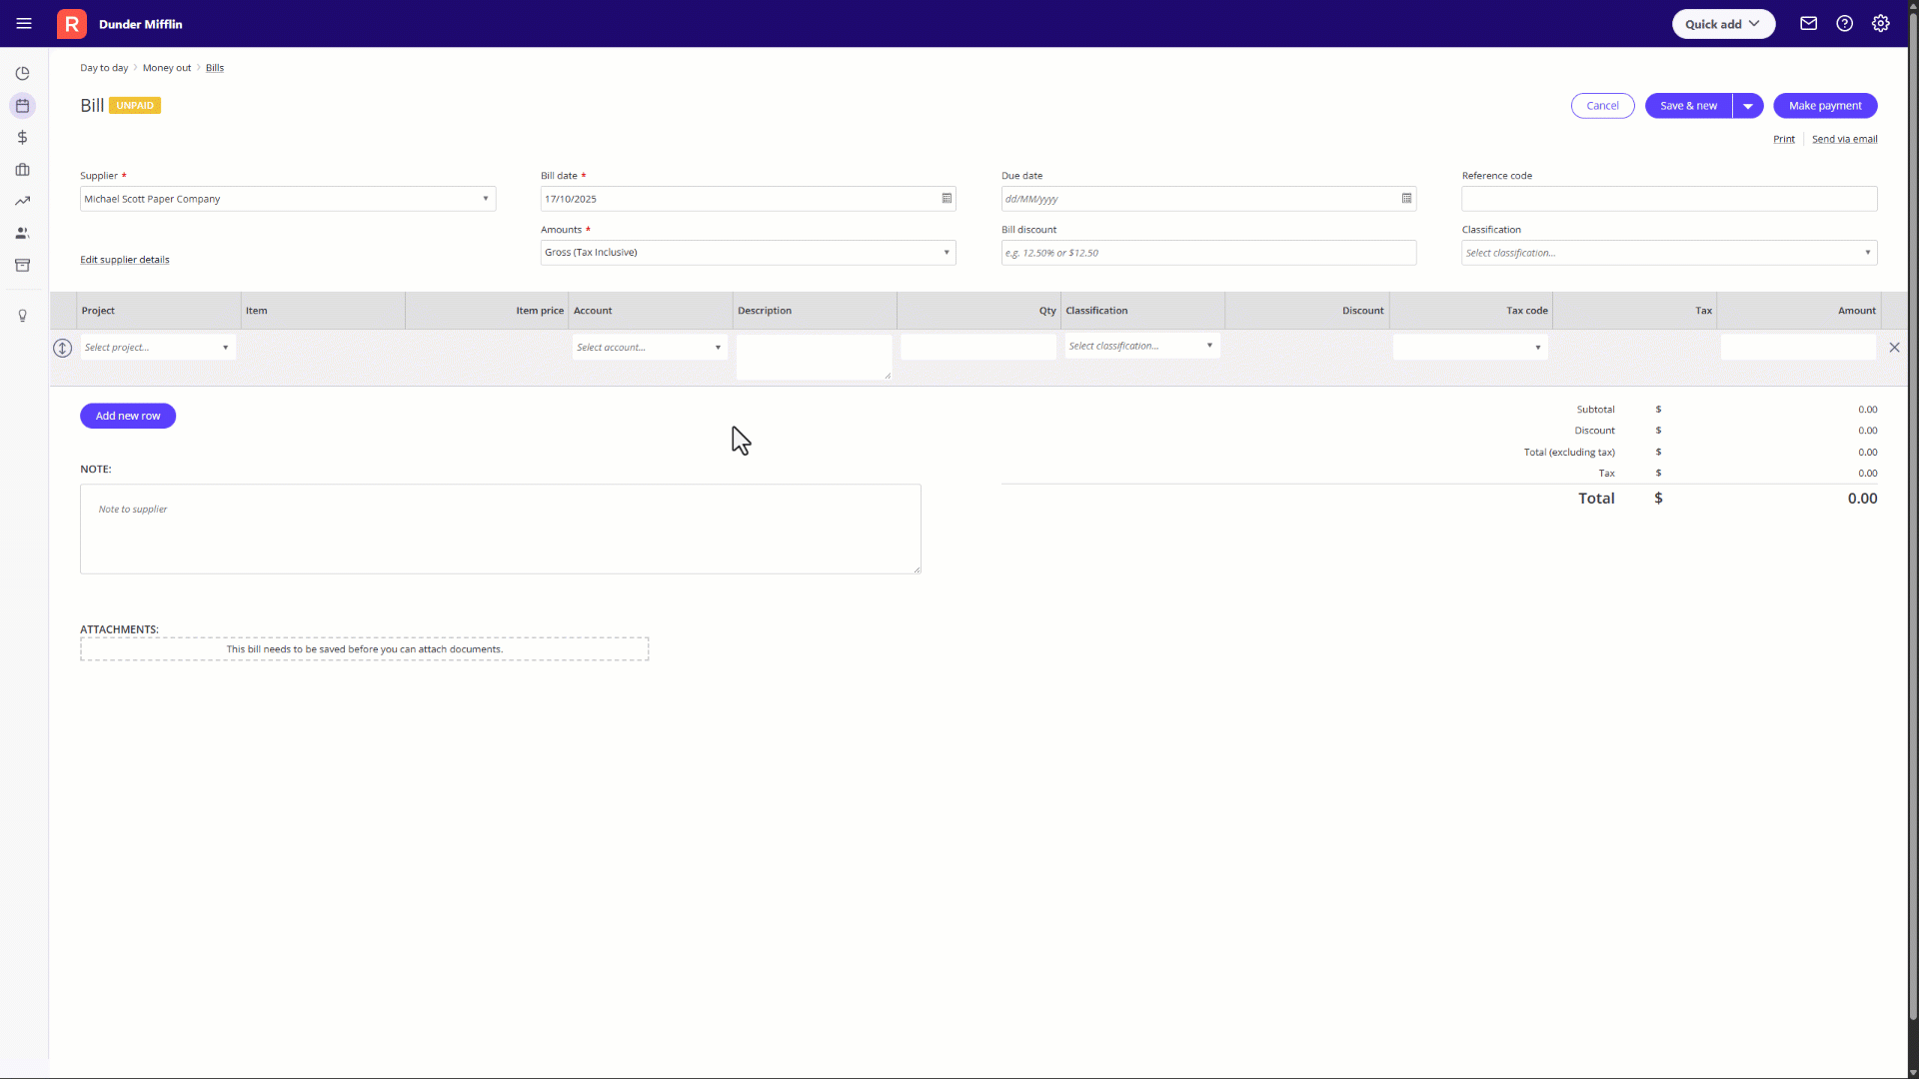The width and height of the screenshot is (1919, 1079).
Task: Click the dollar sign sidebar icon
Action: pos(22,138)
